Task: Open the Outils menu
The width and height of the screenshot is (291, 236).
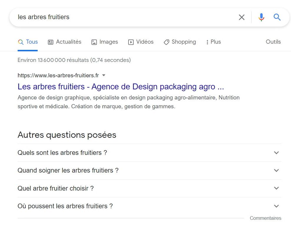Action: click(273, 42)
